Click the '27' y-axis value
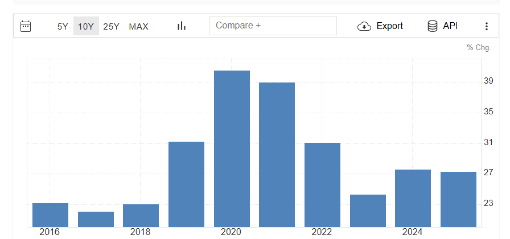510x239 pixels. click(488, 172)
